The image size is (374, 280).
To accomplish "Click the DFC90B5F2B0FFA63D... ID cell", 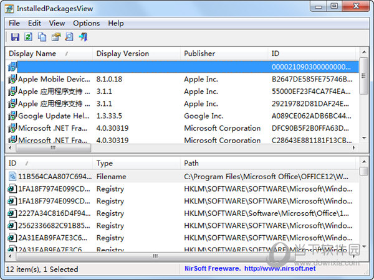I will (310, 128).
